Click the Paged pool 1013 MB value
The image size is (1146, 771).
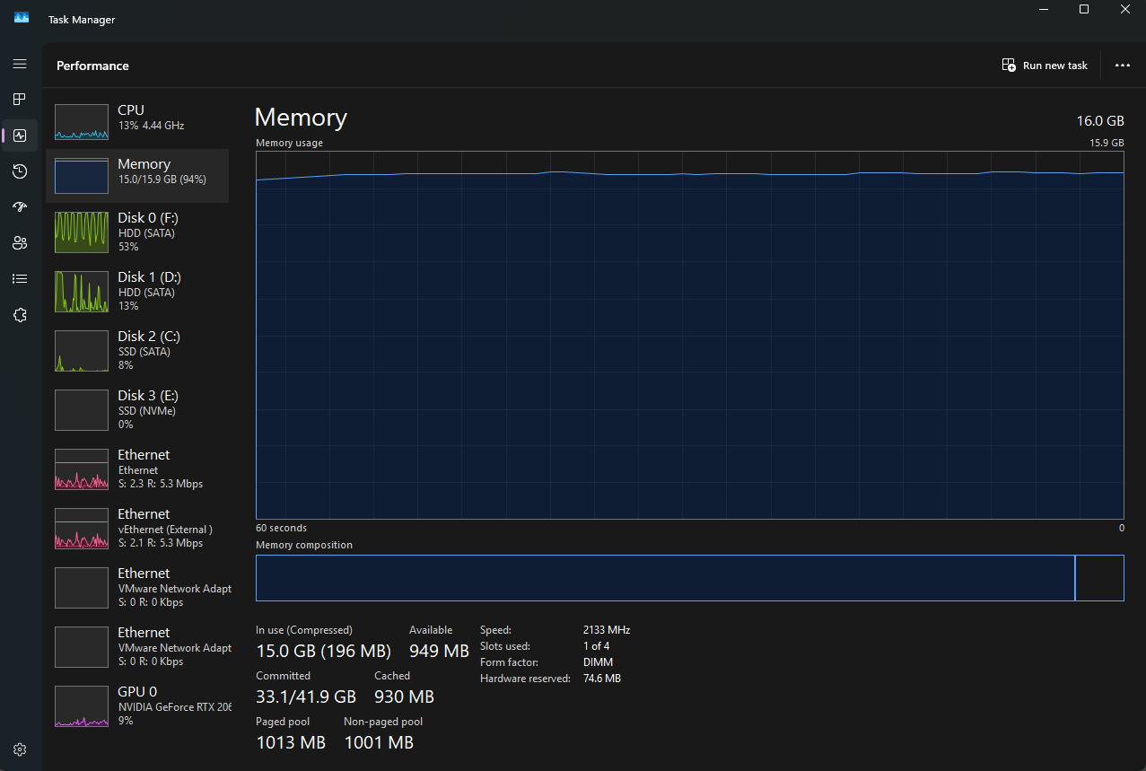pyautogui.click(x=291, y=742)
